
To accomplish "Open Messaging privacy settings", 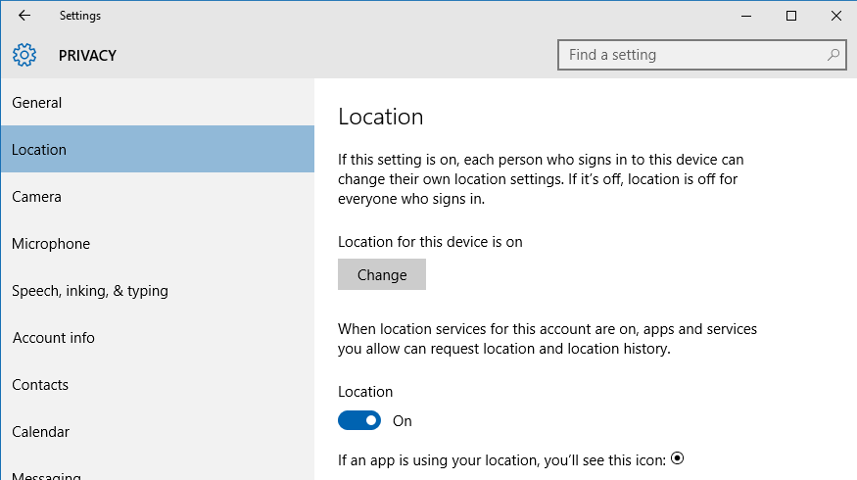I will click(x=158, y=469).
